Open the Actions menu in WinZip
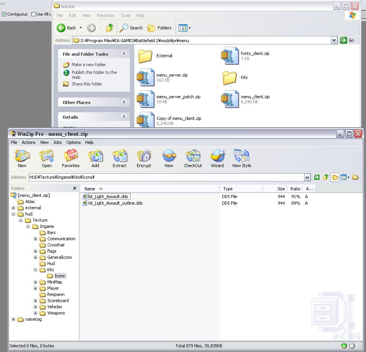 pos(29,142)
